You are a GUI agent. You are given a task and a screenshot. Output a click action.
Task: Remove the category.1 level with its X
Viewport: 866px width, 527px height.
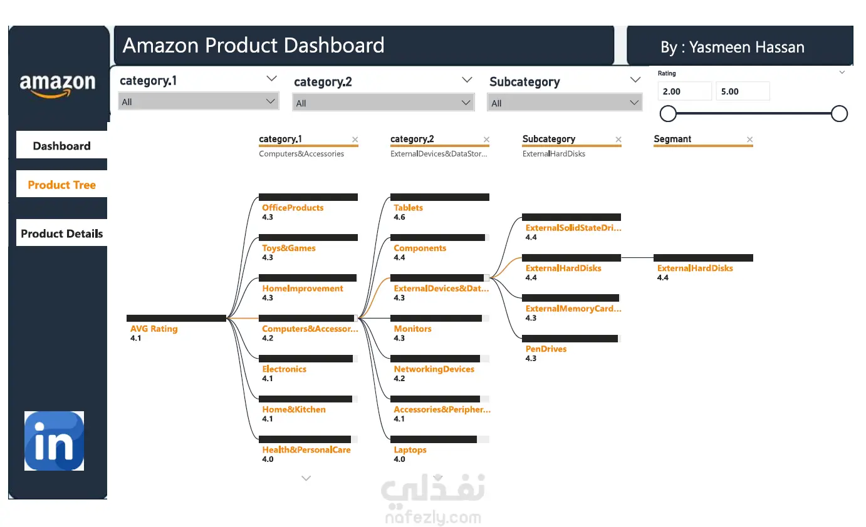point(355,140)
